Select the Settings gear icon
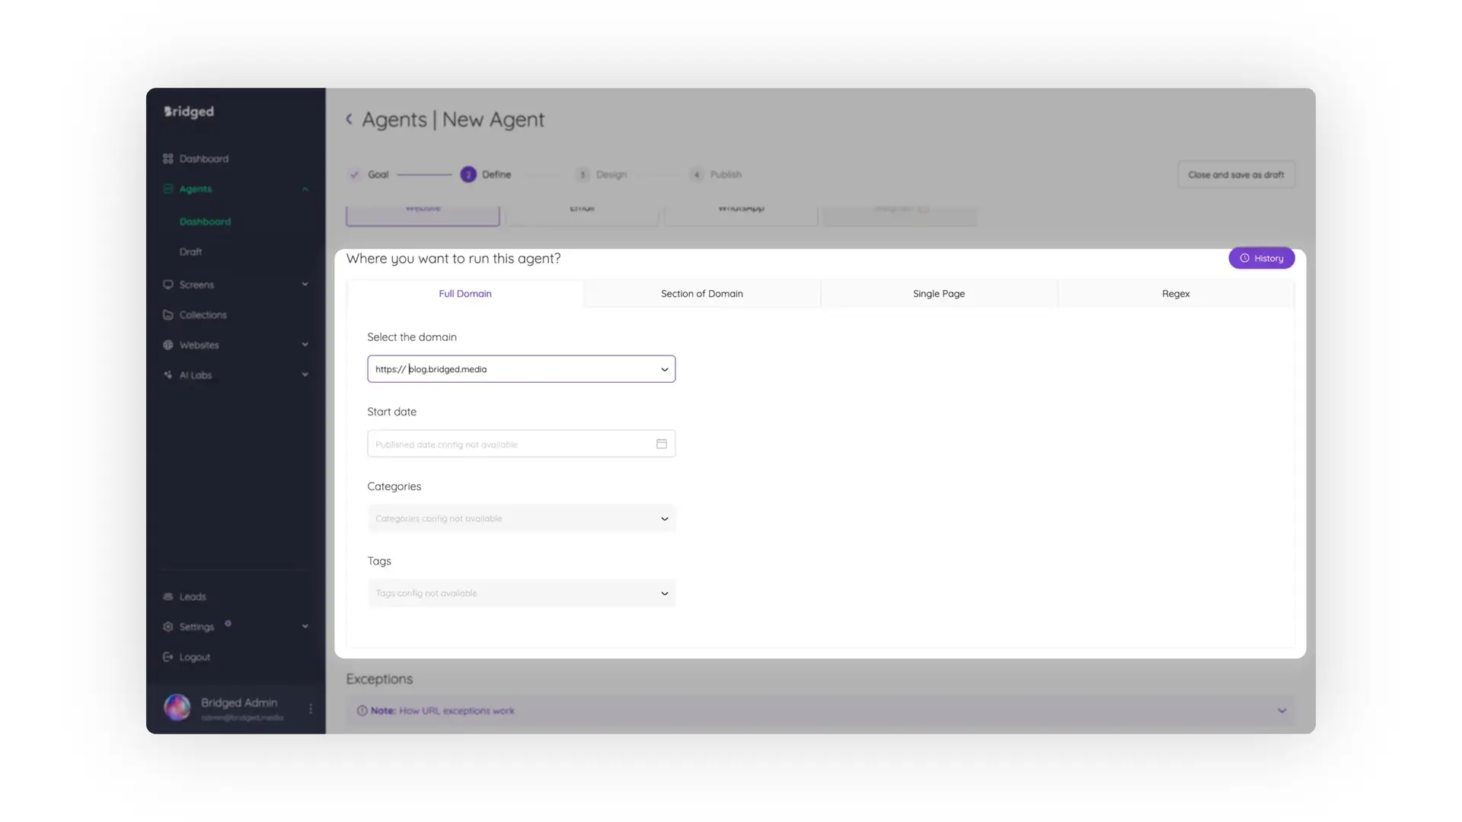The height and width of the screenshot is (822, 1462). pyautogui.click(x=168, y=626)
